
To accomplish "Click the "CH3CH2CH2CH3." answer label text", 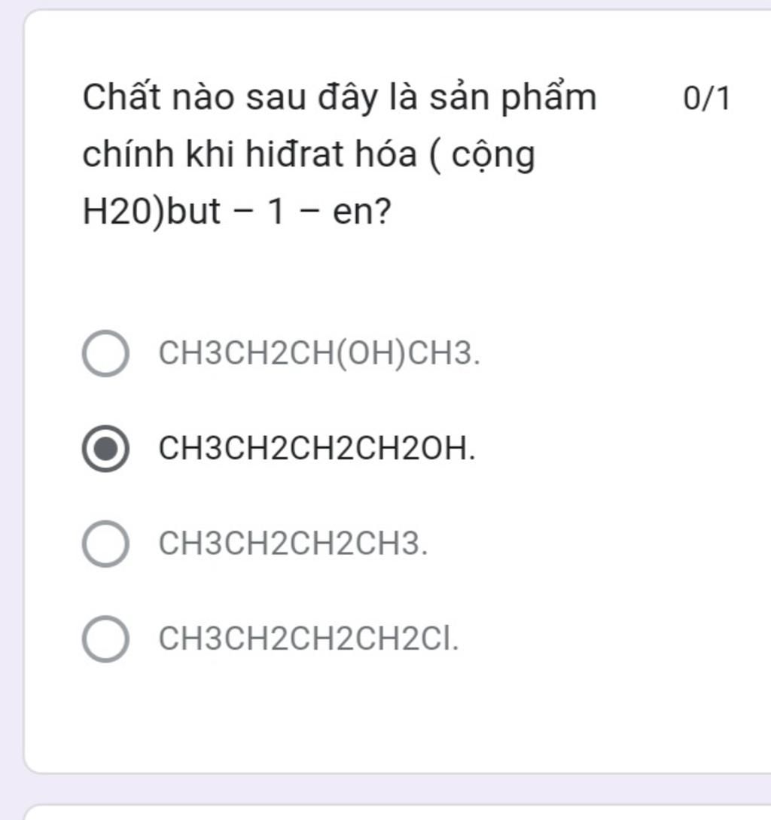I will (x=293, y=543).
